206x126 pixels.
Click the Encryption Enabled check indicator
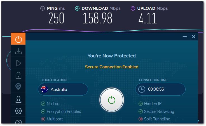click(43, 112)
